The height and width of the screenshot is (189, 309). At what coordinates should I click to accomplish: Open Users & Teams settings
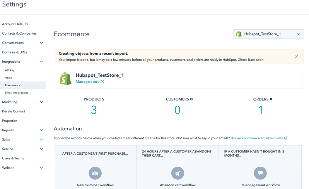[x=13, y=158]
